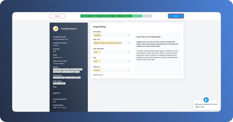The width and height of the screenshot is (233, 122).
Task: Click the Property label in sidebar
Action: (56, 49)
